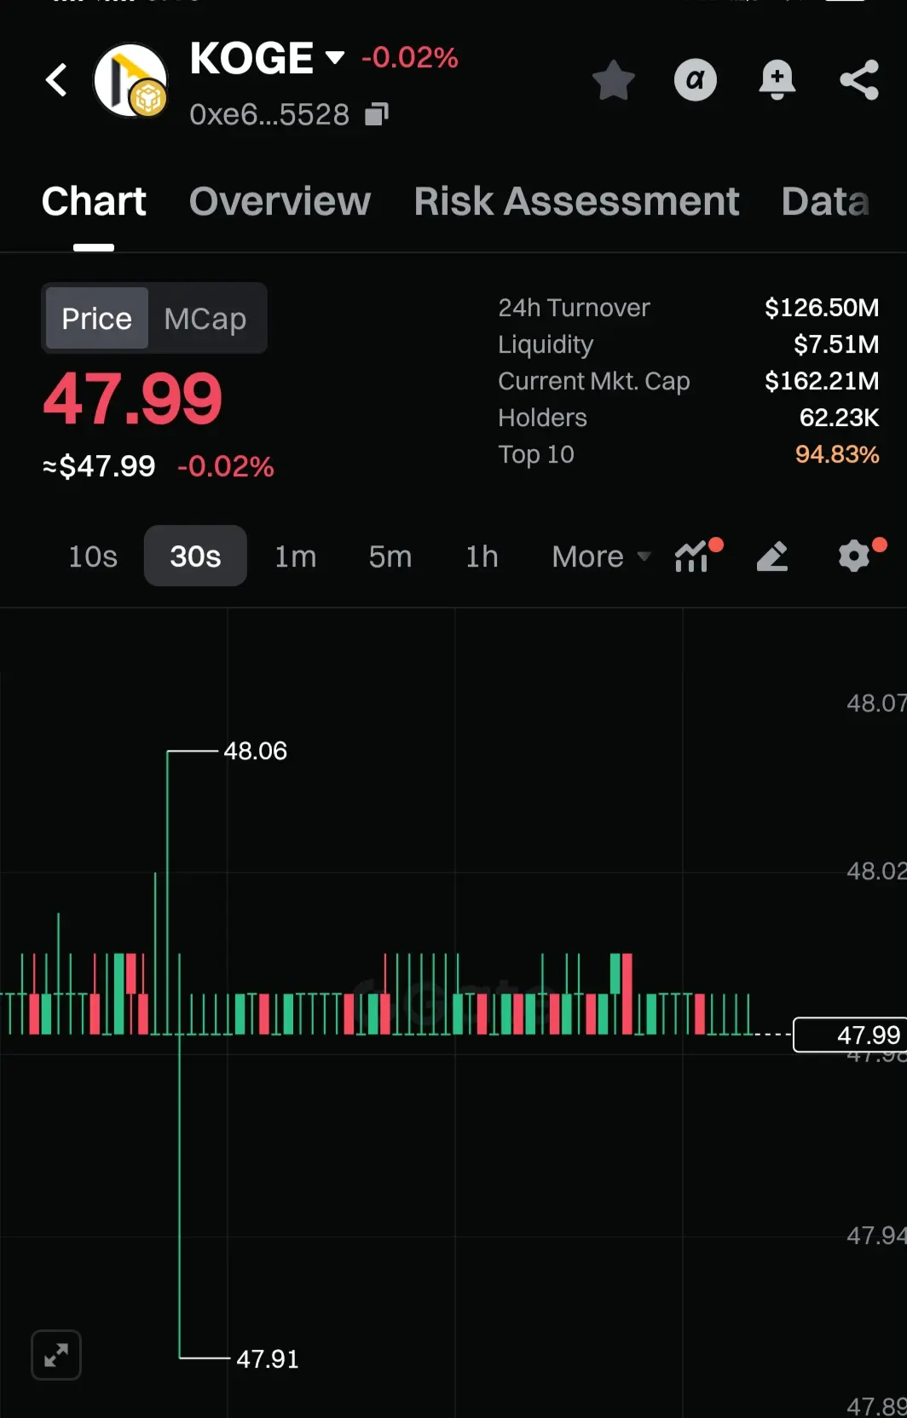This screenshot has width=907, height=1418.
Task: Tap the 47.94 axis label
Action: point(876,1236)
